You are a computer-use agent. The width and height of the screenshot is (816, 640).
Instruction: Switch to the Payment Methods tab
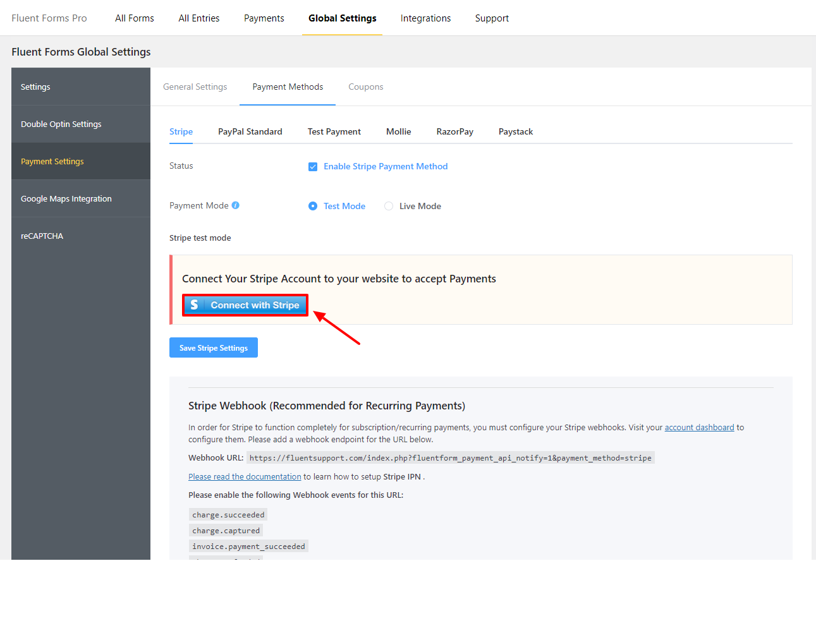coord(288,87)
